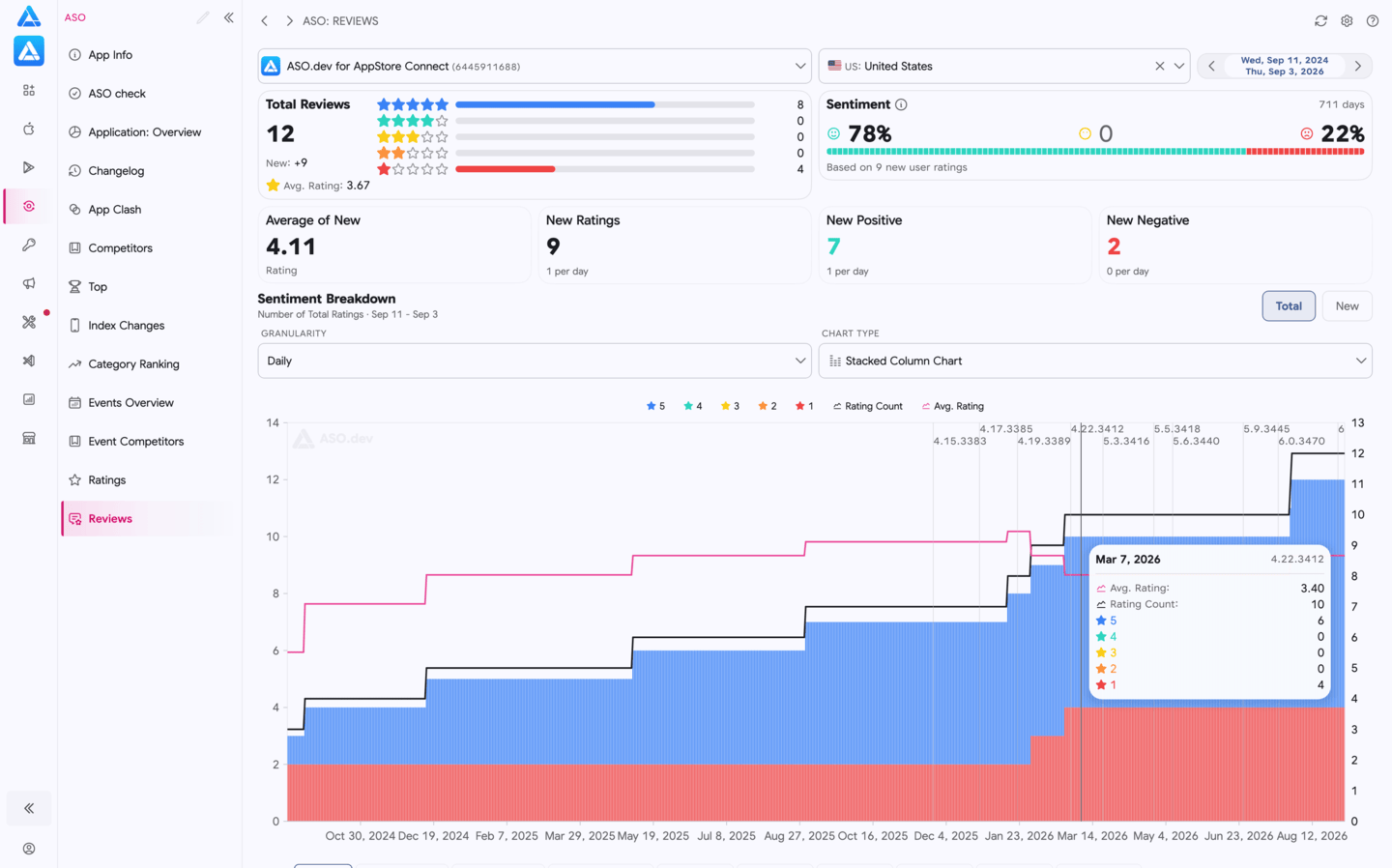
Task: Toggle Rating Count line in legend
Action: 867,406
